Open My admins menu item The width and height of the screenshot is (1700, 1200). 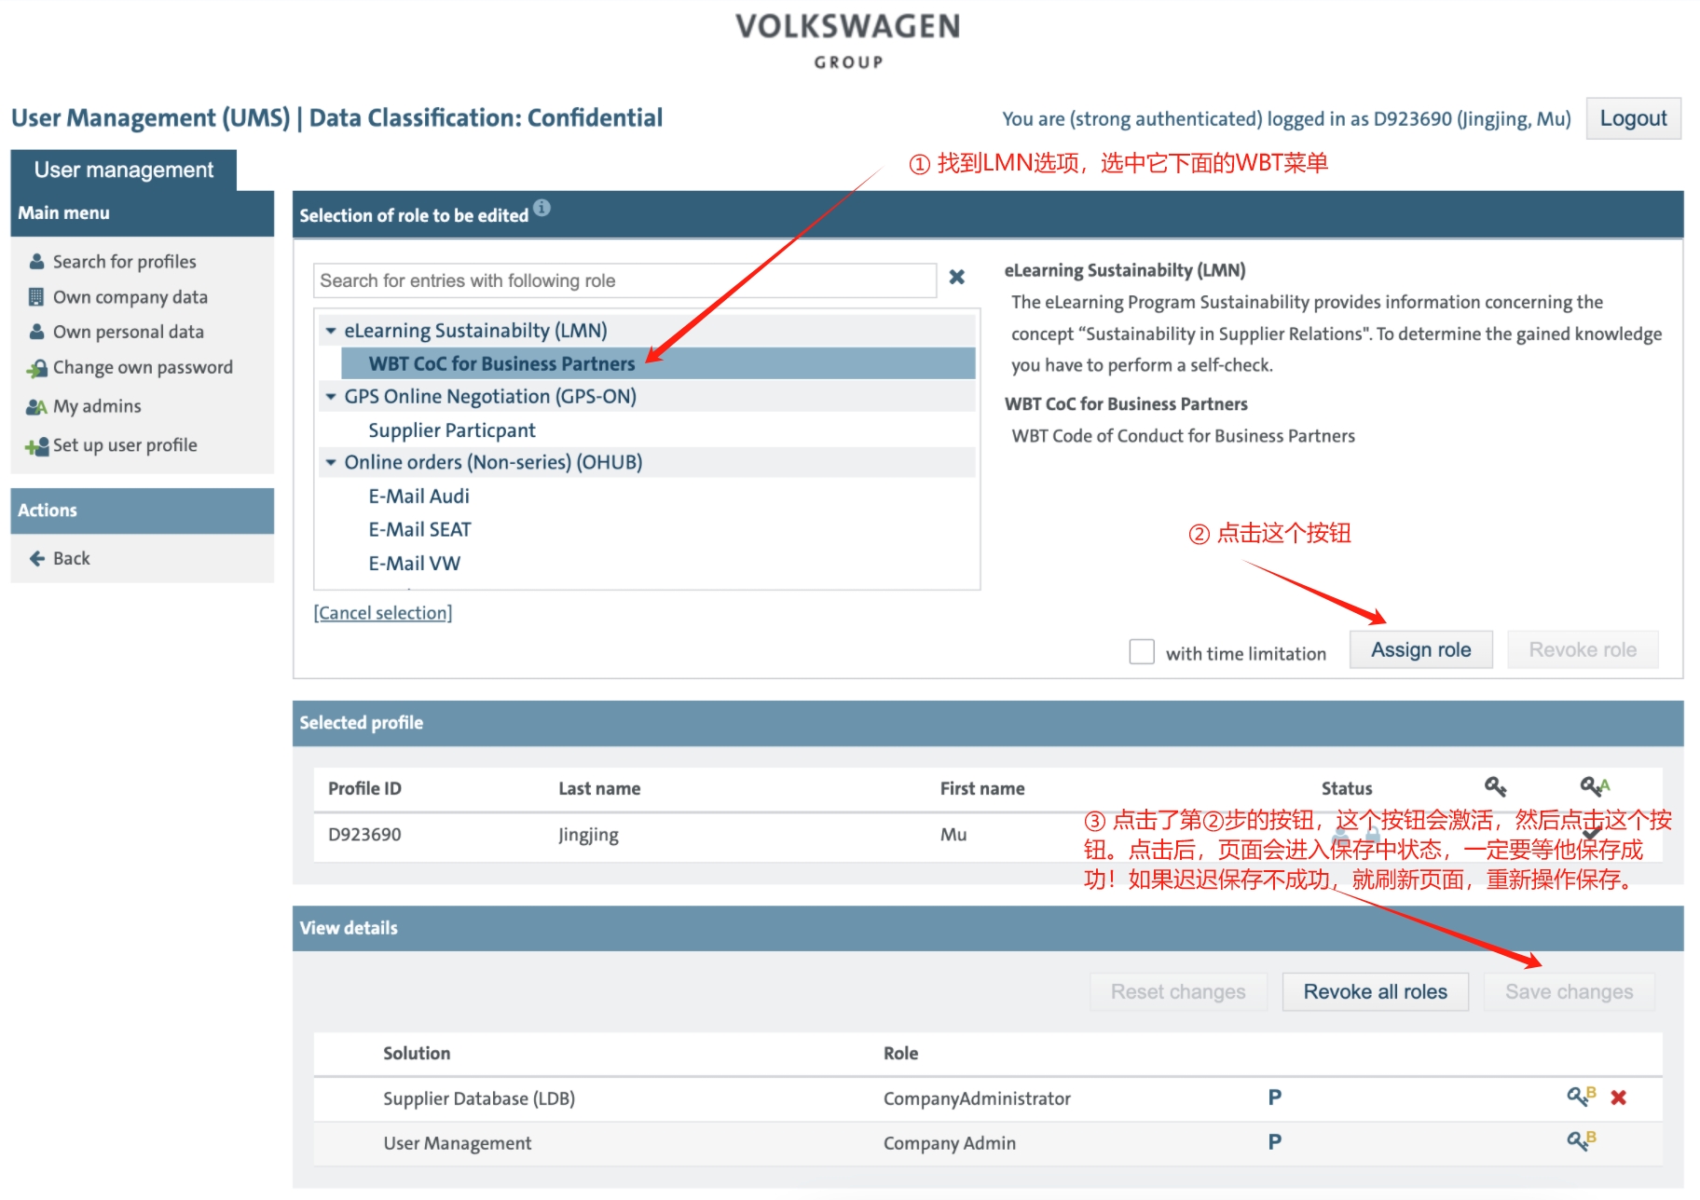(x=97, y=406)
